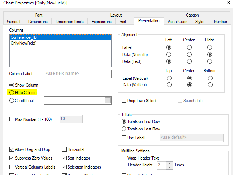Choose Totals on Last Row
This screenshot has width=233, height=175.
[x=124, y=129]
